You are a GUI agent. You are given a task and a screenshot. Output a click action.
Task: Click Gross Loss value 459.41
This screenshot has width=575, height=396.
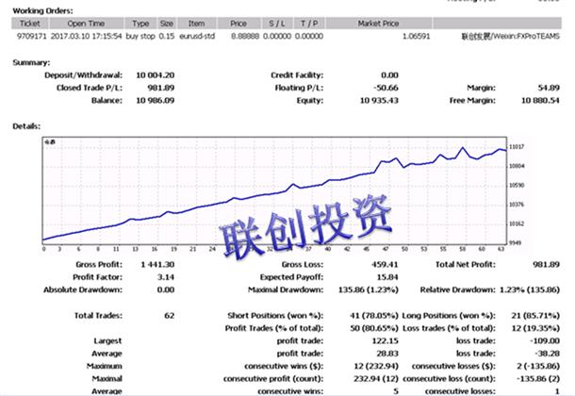(x=385, y=265)
